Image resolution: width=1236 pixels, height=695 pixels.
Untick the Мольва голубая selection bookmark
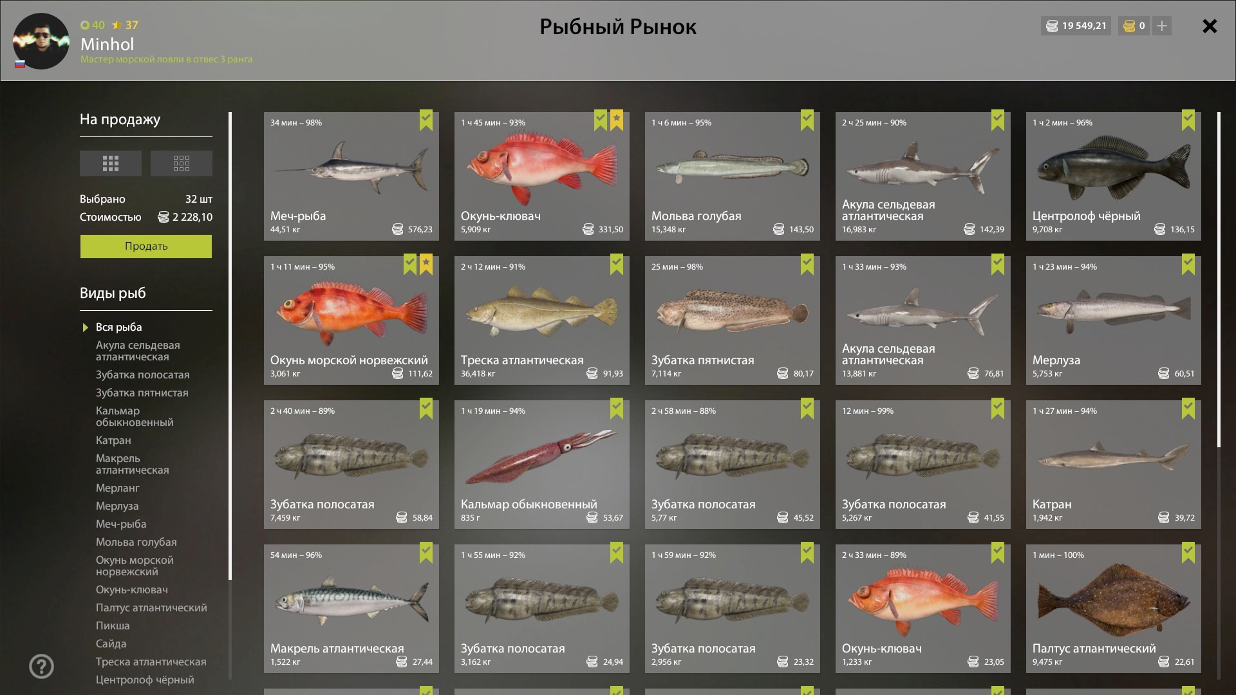pyautogui.click(x=807, y=120)
